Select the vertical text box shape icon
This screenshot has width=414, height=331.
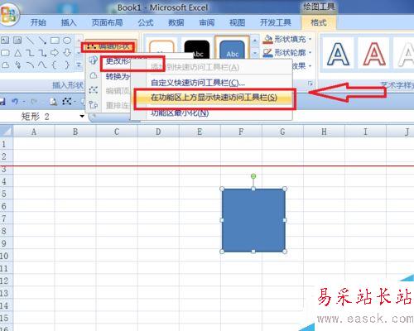(17, 41)
